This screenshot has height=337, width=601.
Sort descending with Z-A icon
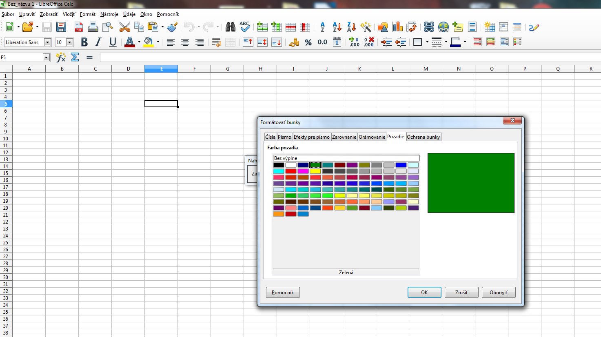coord(351,27)
